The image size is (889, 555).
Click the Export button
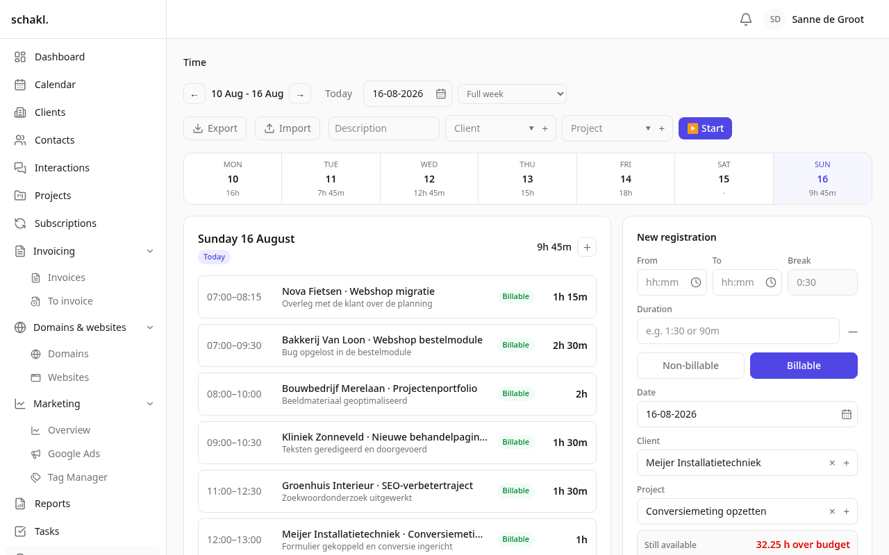pyautogui.click(x=215, y=128)
